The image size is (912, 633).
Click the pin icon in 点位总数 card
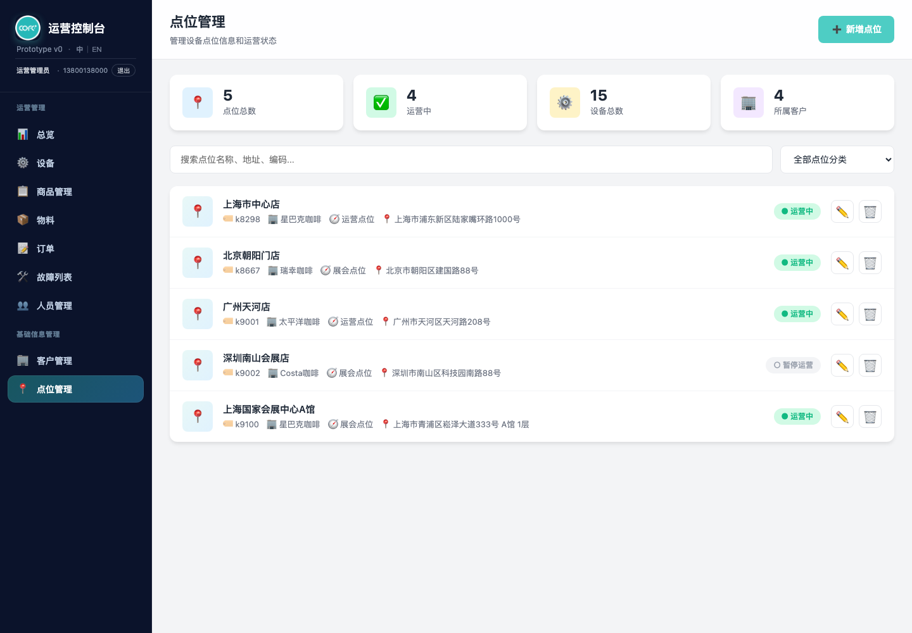coord(198,103)
